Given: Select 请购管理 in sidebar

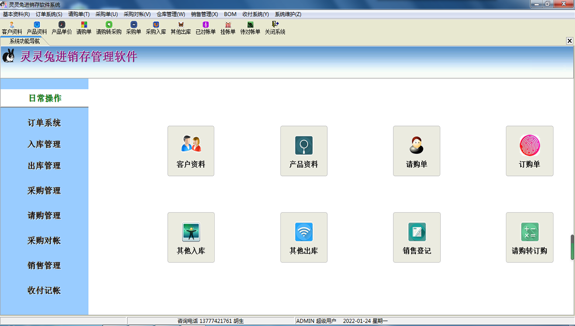Looking at the screenshot, I should (x=45, y=216).
